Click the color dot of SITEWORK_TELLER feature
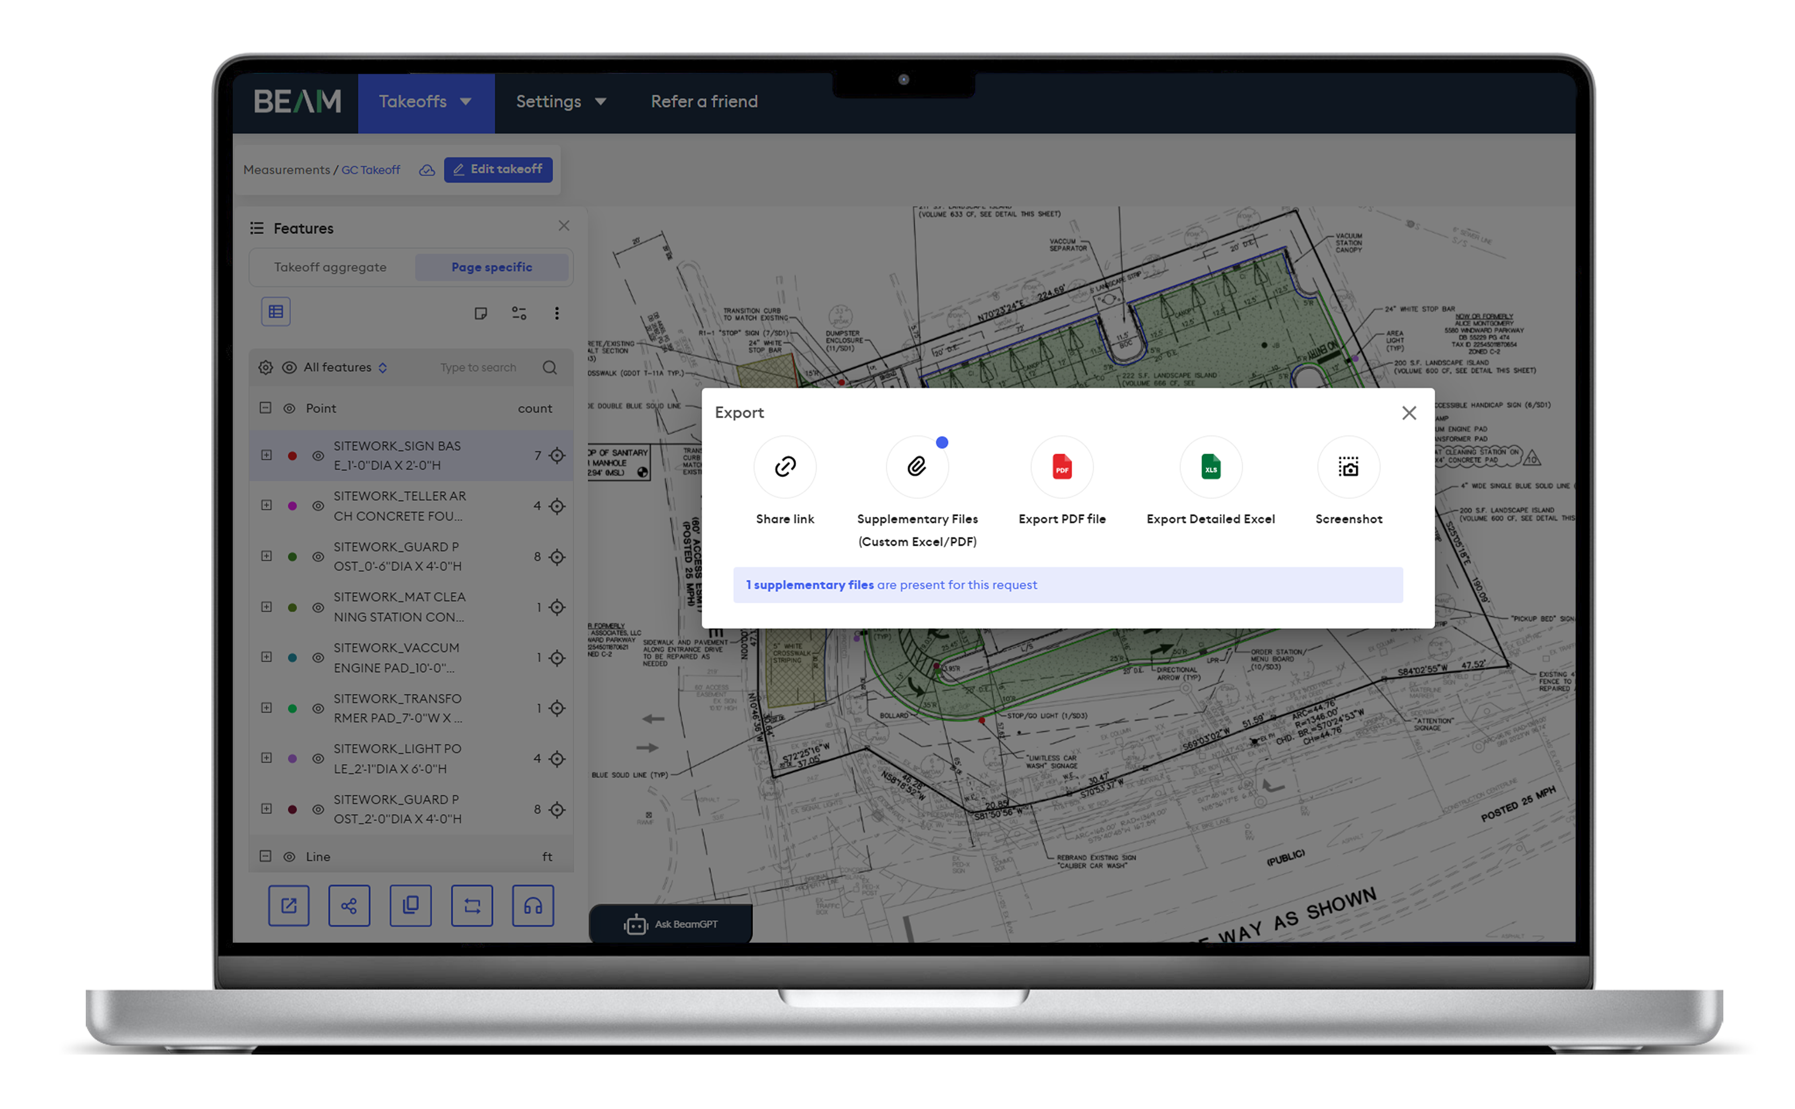Viewport: 1795px width, 1109px height. [292, 505]
